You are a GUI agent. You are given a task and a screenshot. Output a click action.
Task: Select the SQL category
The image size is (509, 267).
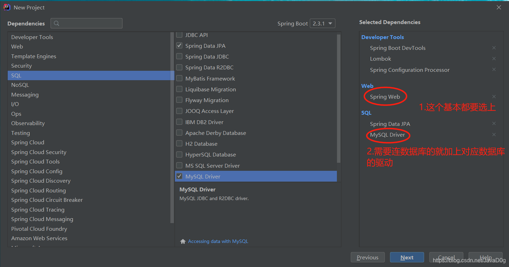click(89, 75)
